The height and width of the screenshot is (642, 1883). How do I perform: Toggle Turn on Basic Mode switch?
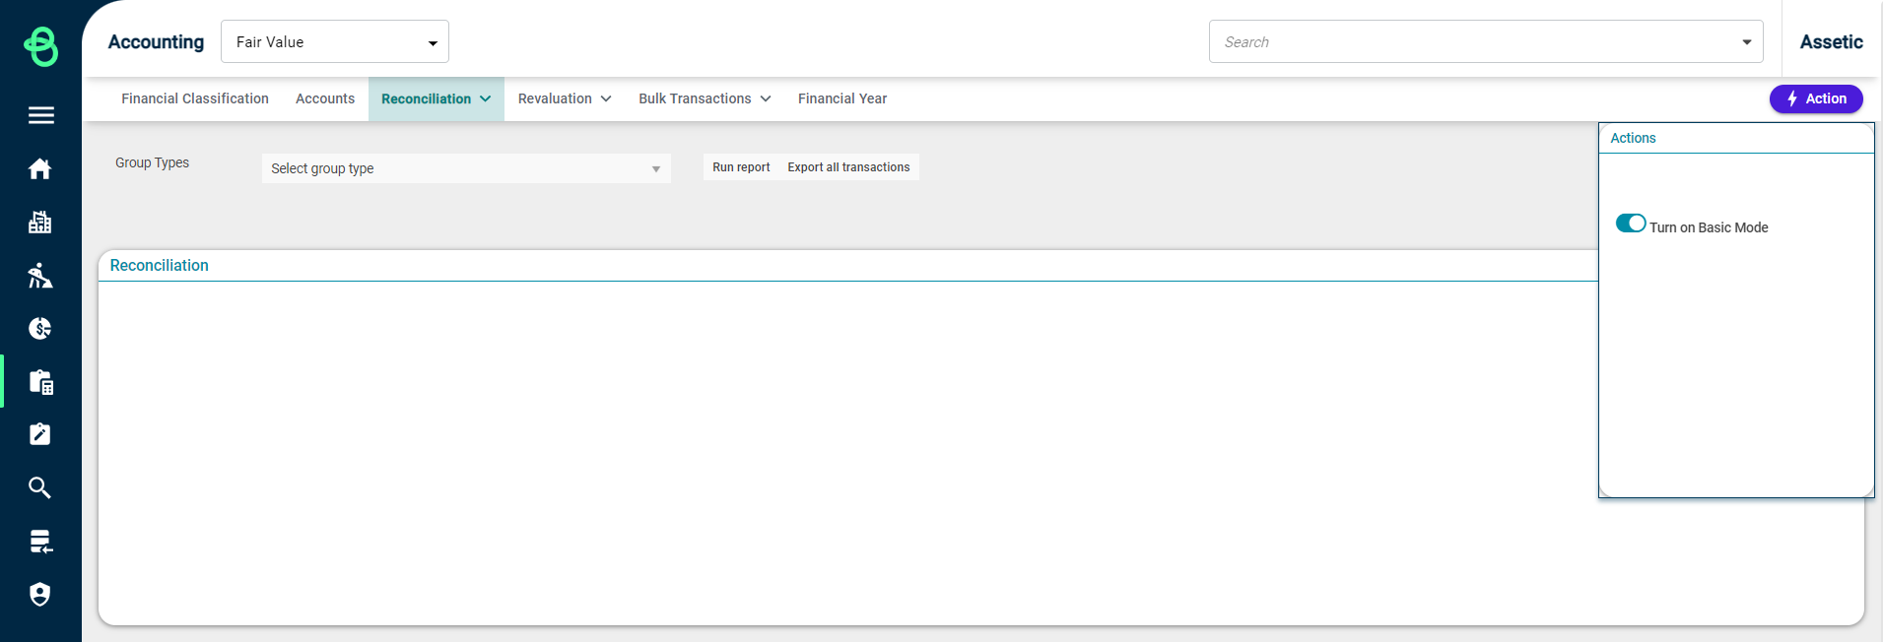[x=1631, y=224]
